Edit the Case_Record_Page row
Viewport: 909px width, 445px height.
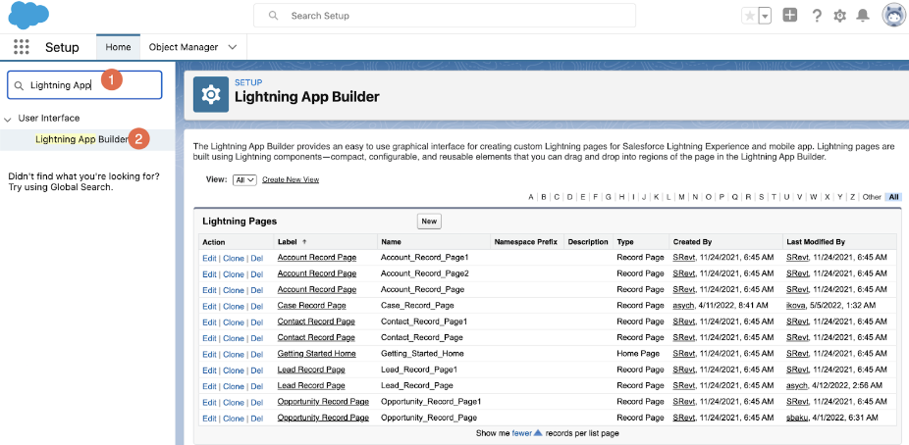209,306
